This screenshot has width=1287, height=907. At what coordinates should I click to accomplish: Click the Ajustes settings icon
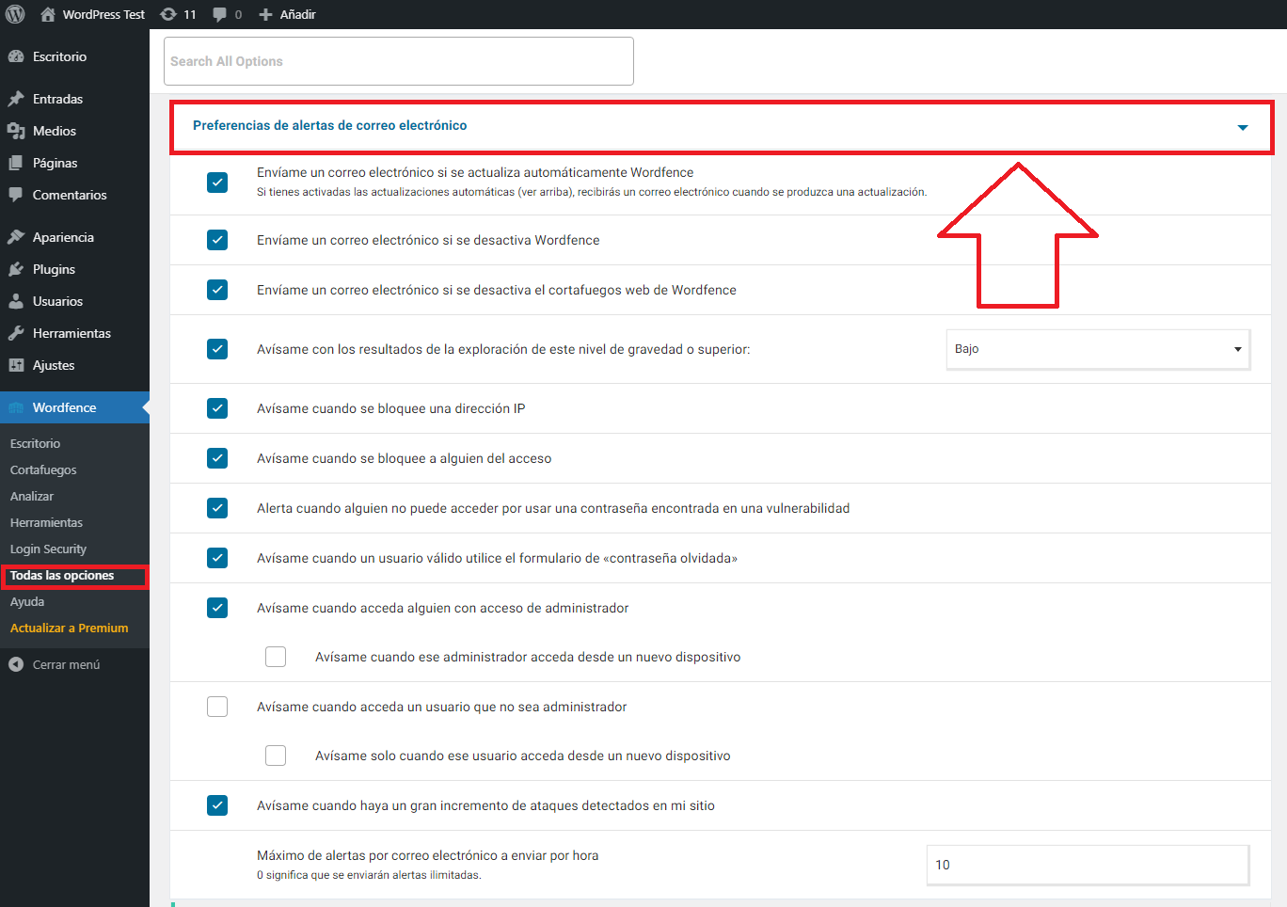(x=16, y=365)
